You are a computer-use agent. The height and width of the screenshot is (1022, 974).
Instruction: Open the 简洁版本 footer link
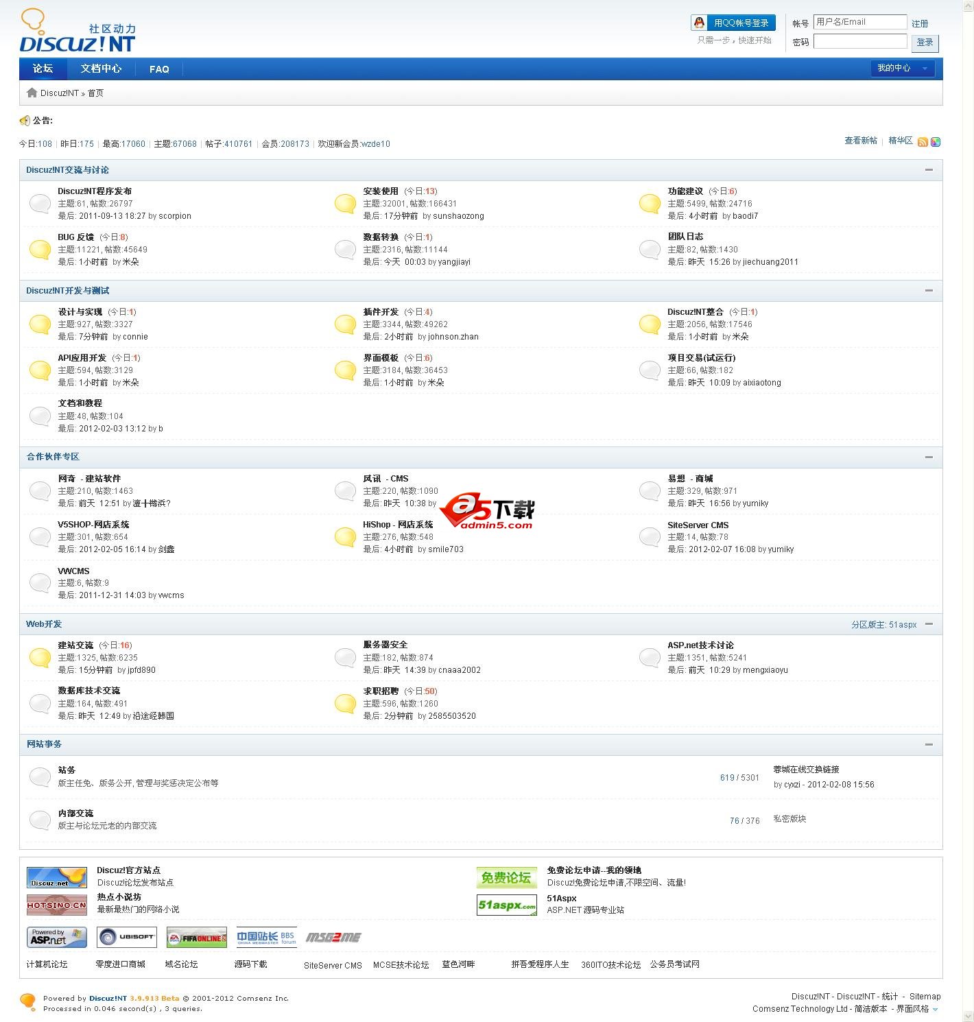870,1009
